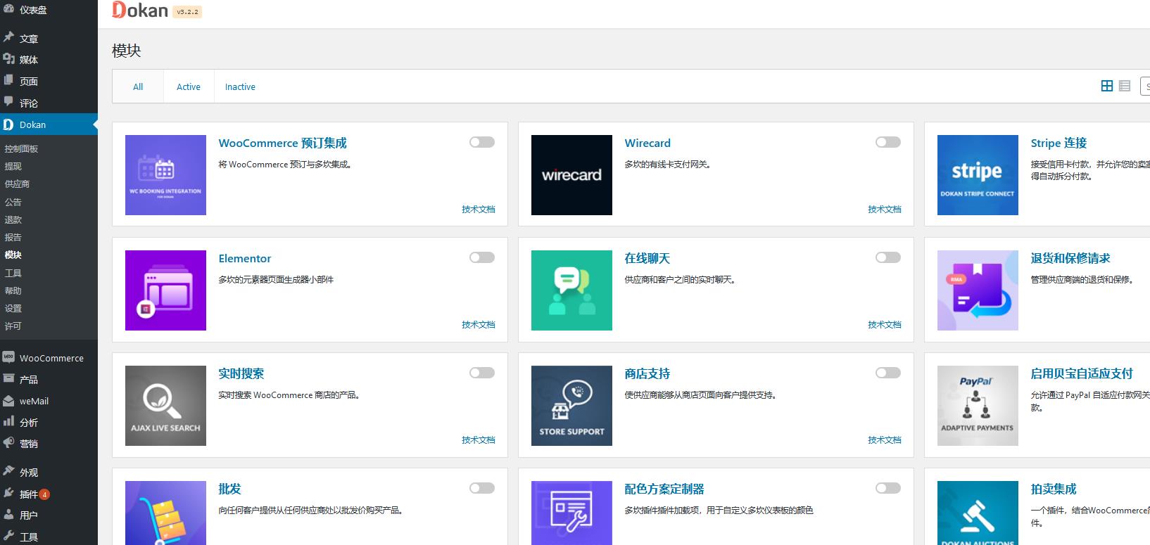
Task: Open 插件 plugins menu in sidebar
Action: (x=29, y=494)
